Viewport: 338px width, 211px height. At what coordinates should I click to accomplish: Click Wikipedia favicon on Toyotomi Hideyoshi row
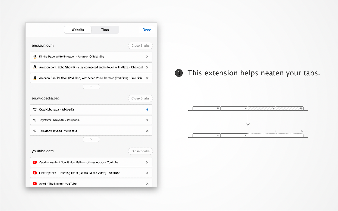[35, 120]
